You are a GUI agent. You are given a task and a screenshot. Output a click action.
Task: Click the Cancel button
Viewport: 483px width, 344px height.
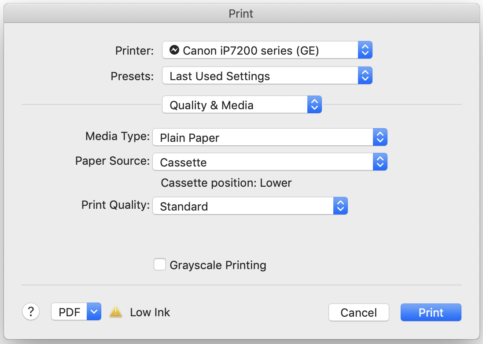358,313
